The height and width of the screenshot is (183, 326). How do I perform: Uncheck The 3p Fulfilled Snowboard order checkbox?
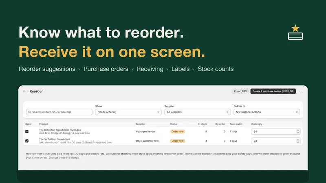point(27,141)
